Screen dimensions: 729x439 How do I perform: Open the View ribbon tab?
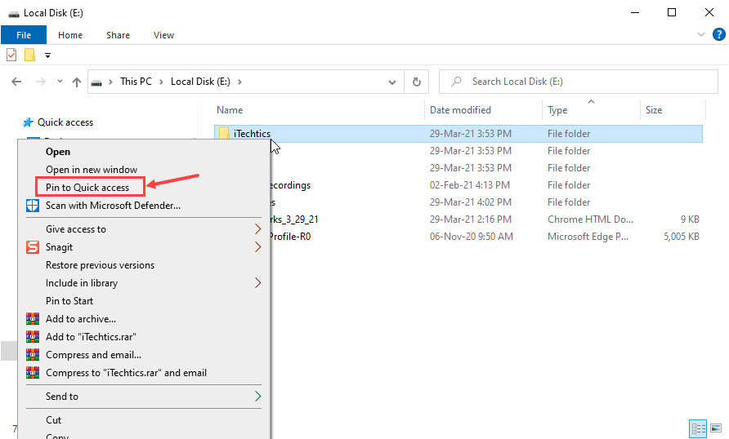click(163, 35)
